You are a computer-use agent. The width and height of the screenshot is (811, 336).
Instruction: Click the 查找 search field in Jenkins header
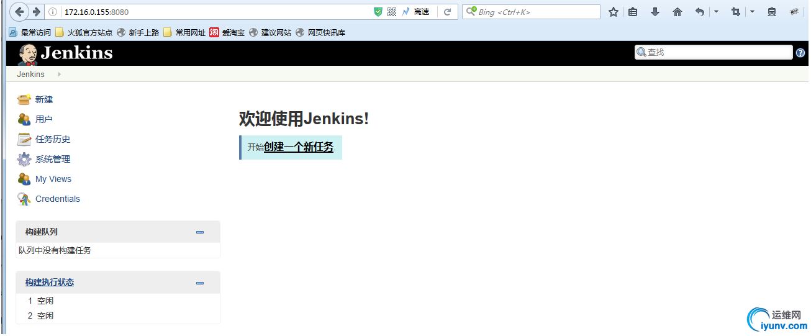click(x=714, y=52)
